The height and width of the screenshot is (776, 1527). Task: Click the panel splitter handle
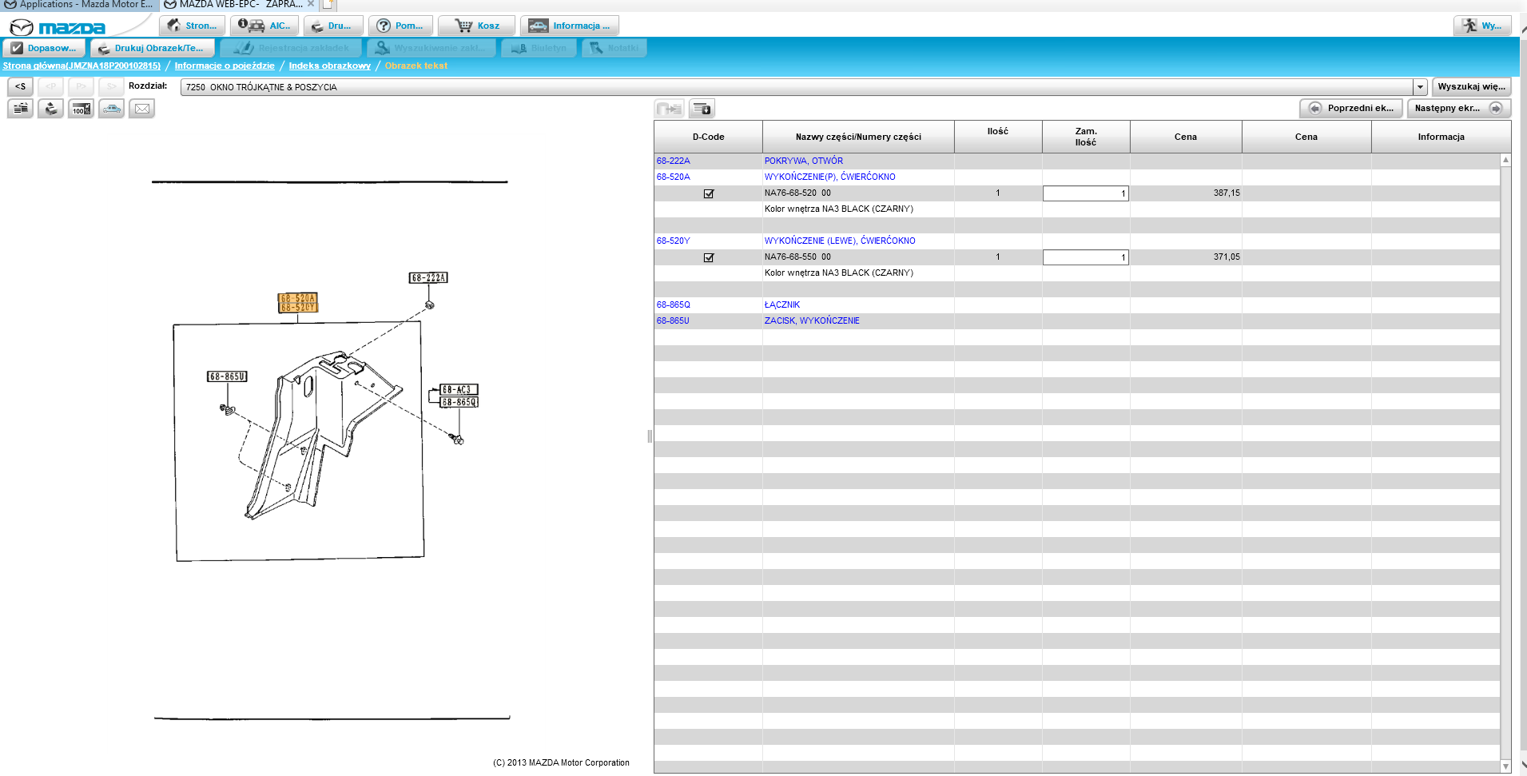(650, 436)
